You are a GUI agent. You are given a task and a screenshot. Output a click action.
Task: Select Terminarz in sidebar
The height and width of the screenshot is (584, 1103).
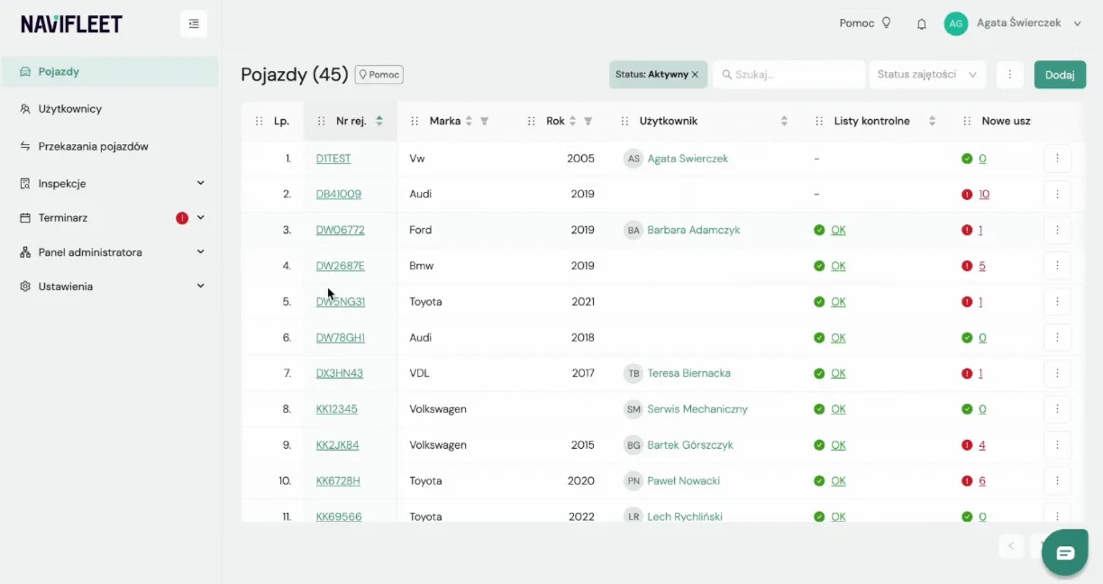pyautogui.click(x=63, y=218)
